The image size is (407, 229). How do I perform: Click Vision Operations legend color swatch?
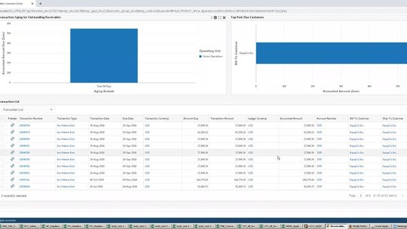coord(200,57)
